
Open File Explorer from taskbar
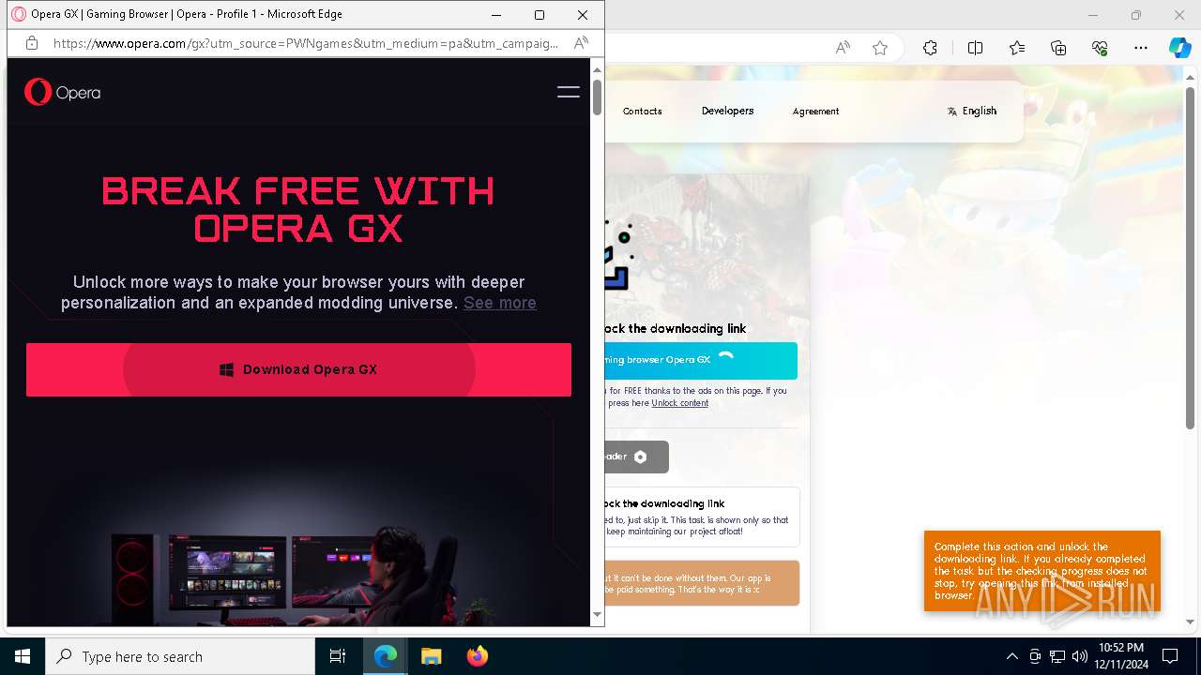431,656
